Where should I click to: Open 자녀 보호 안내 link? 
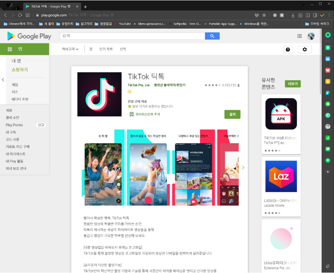[x=16, y=168]
